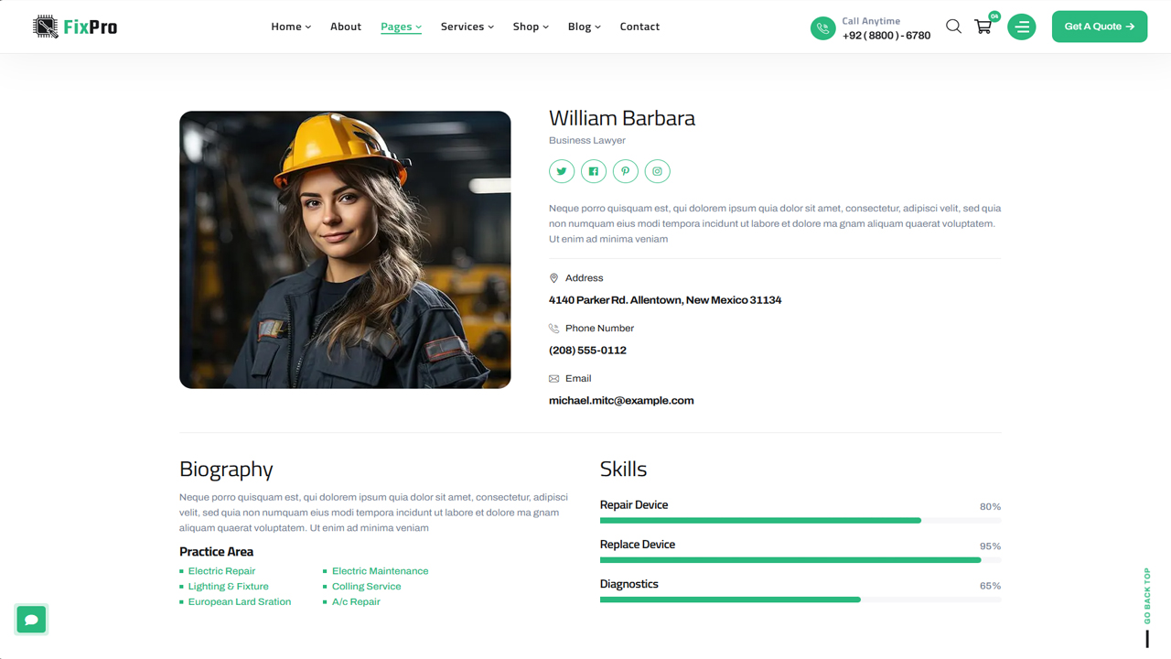The height and width of the screenshot is (659, 1171).
Task: Click the Repair Device progress bar
Action: click(800, 521)
